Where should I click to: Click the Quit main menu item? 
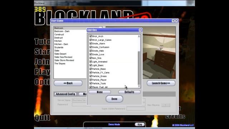[42, 118]
